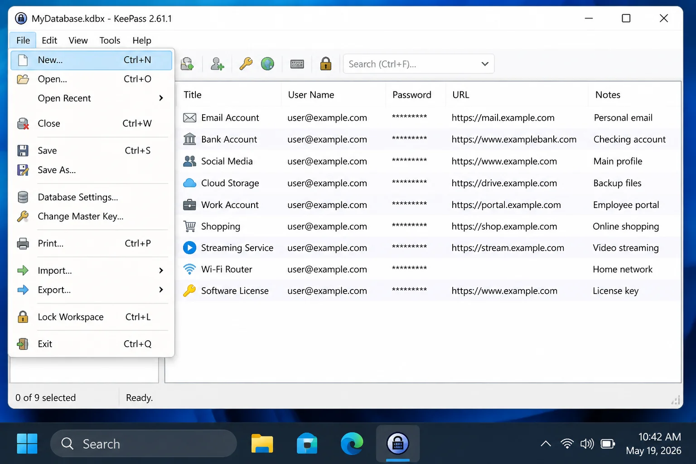Click the cloud icon of Cloud Storage
Viewport: 696px width, 464px height.
click(x=189, y=183)
